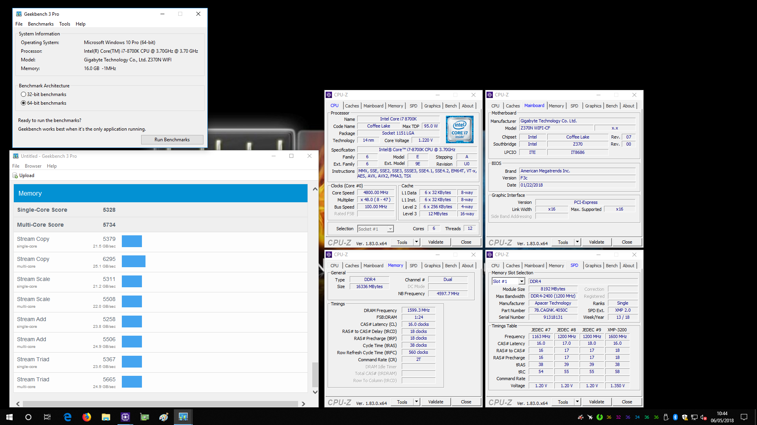
Task: Click the green lightning bolt tray icon
Action: click(x=600, y=417)
